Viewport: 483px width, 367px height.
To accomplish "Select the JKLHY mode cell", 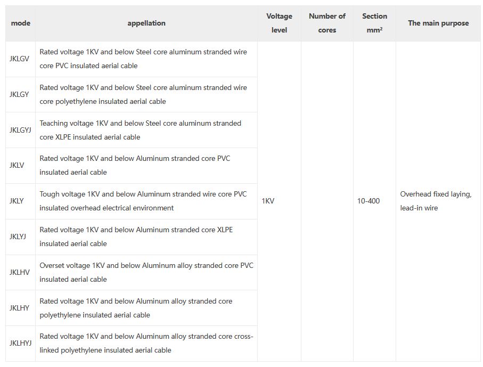I will pyautogui.click(x=20, y=308).
